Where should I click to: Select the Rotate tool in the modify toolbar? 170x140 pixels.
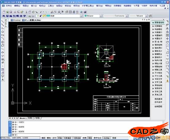point(167,42)
